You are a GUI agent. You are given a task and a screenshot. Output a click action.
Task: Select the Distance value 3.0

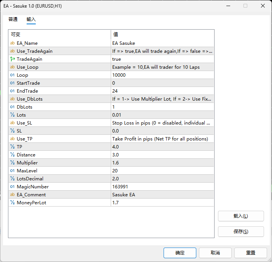coord(115,155)
